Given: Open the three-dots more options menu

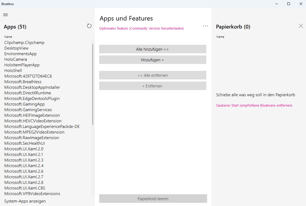Looking at the screenshot, I should click(206, 26).
